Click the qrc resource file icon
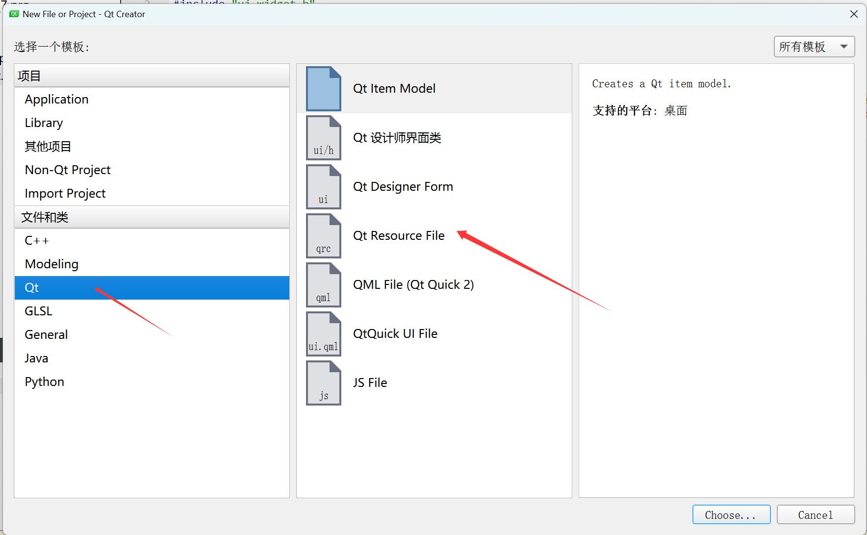This screenshot has width=867, height=535. pyautogui.click(x=324, y=236)
